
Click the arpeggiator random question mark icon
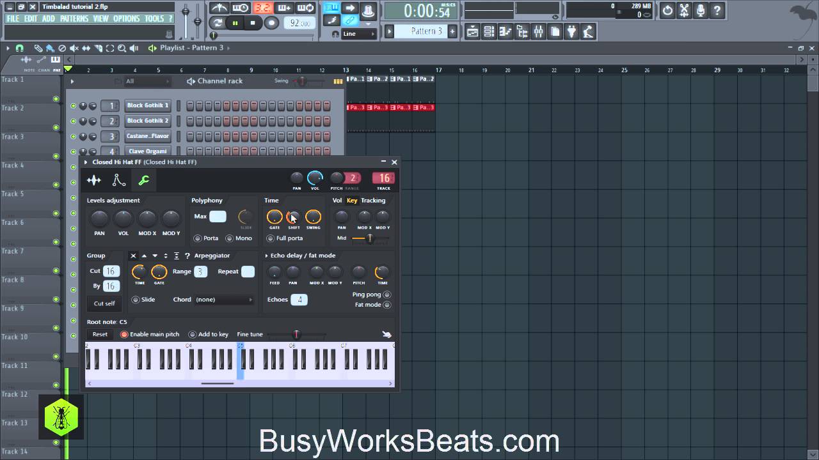click(187, 256)
